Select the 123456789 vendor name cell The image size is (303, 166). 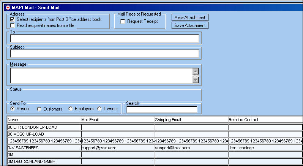[x=44, y=141]
